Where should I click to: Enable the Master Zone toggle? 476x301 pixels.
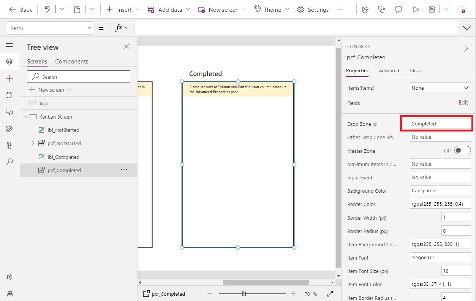point(462,150)
